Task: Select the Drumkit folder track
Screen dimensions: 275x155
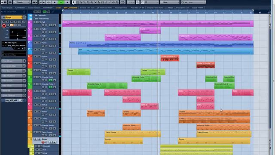Action: click(47, 146)
